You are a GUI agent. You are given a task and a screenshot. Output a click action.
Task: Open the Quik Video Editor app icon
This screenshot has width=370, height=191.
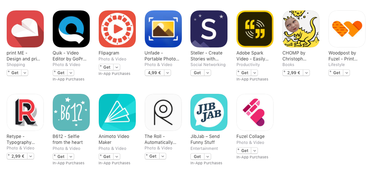[71, 29]
